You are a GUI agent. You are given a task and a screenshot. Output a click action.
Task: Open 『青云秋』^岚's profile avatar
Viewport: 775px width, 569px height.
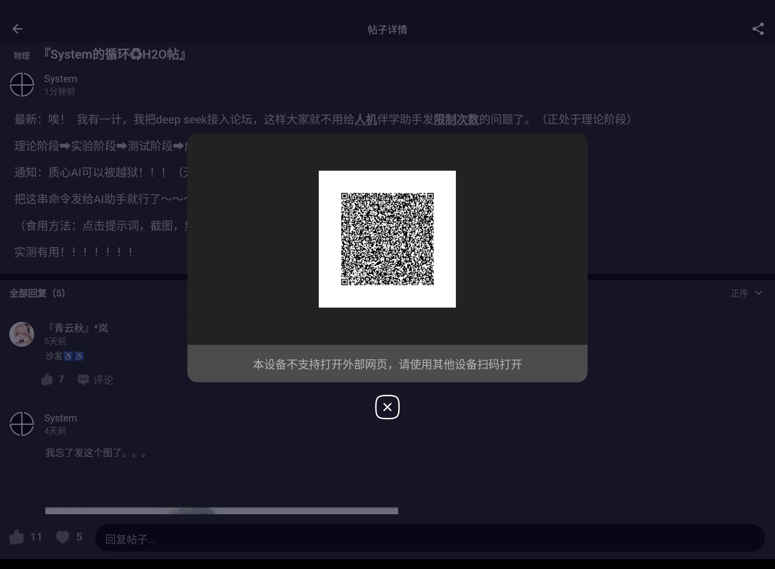pyautogui.click(x=22, y=334)
